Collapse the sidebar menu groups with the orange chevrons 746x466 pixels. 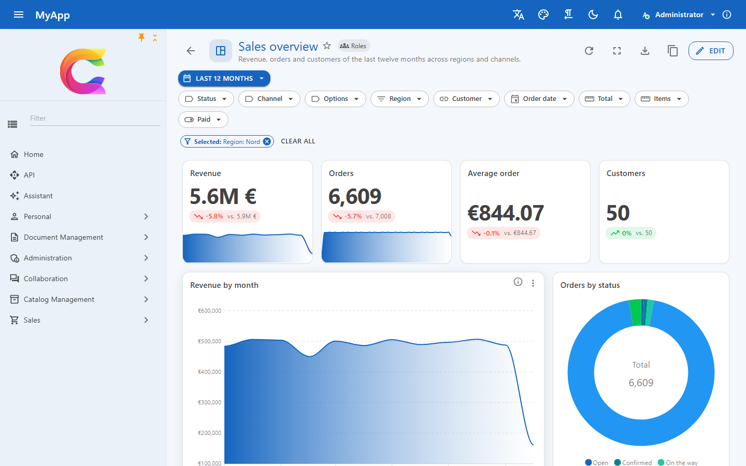coord(155,37)
